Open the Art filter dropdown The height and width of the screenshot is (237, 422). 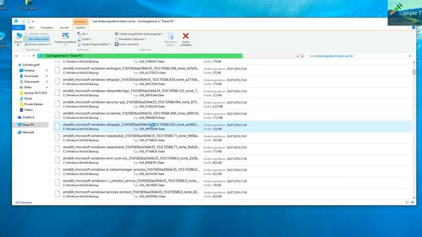[x=82, y=34]
